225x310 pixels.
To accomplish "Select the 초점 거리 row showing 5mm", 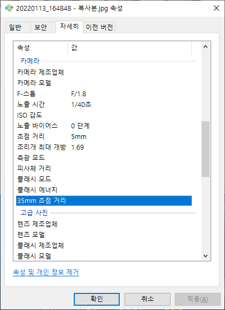I will click(x=104, y=136).
